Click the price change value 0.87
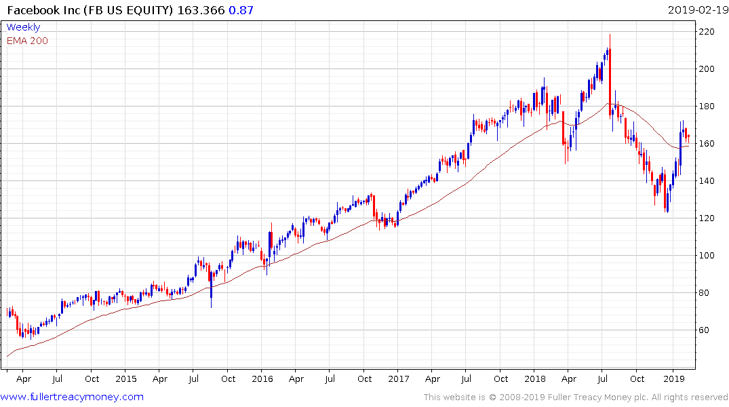729x407 pixels. coord(241,10)
